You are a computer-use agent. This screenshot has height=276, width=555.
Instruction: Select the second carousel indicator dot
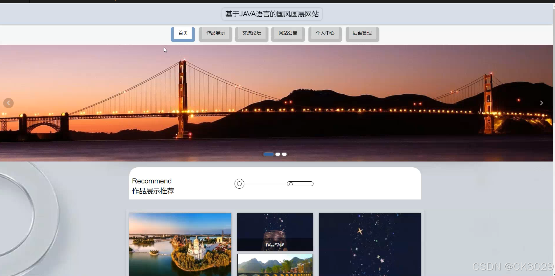pos(278,154)
